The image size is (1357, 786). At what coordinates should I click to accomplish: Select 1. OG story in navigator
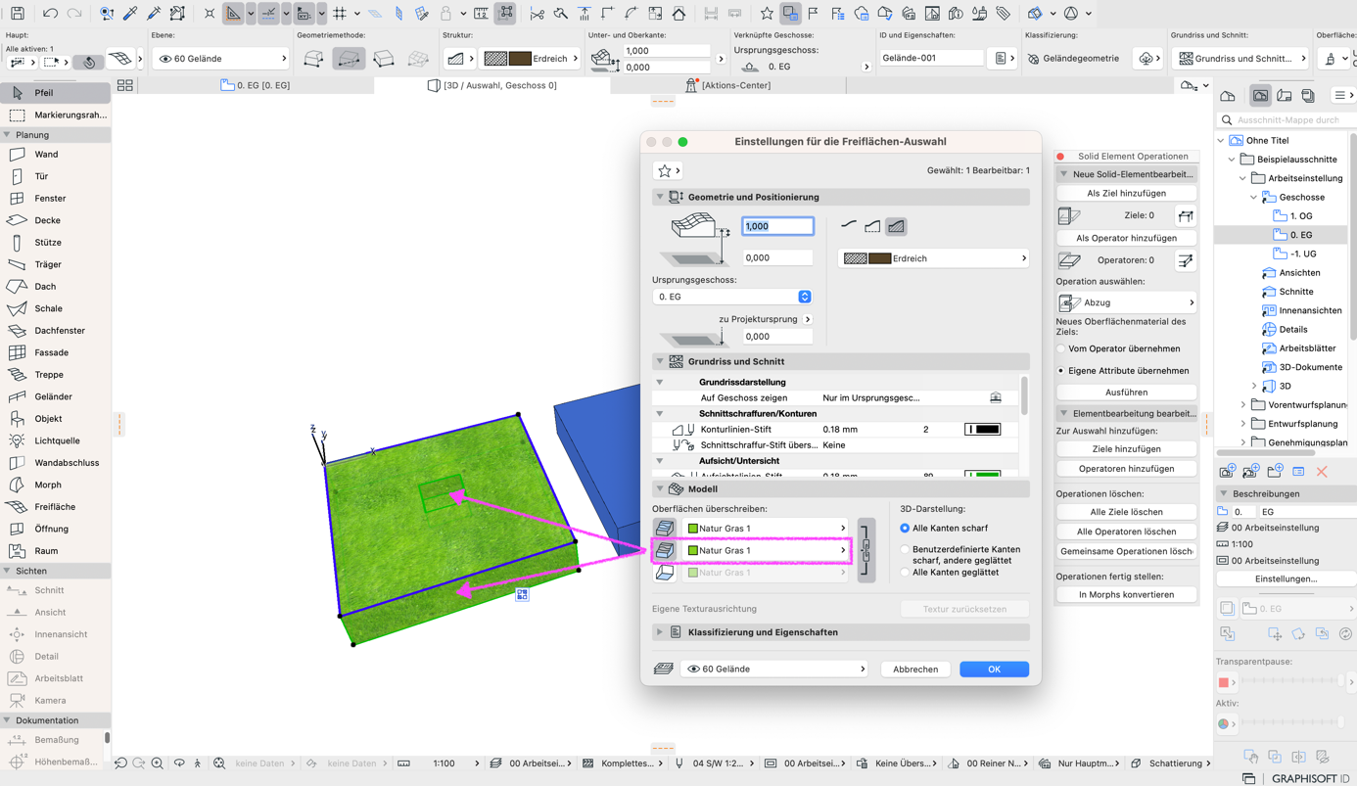(1301, 215)
